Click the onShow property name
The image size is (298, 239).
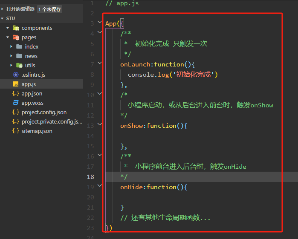pos(131,126)
